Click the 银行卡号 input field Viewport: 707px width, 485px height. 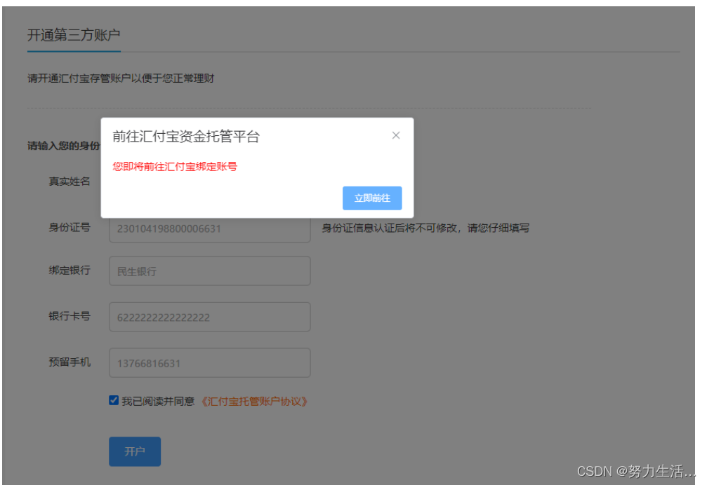coord(210,317)
